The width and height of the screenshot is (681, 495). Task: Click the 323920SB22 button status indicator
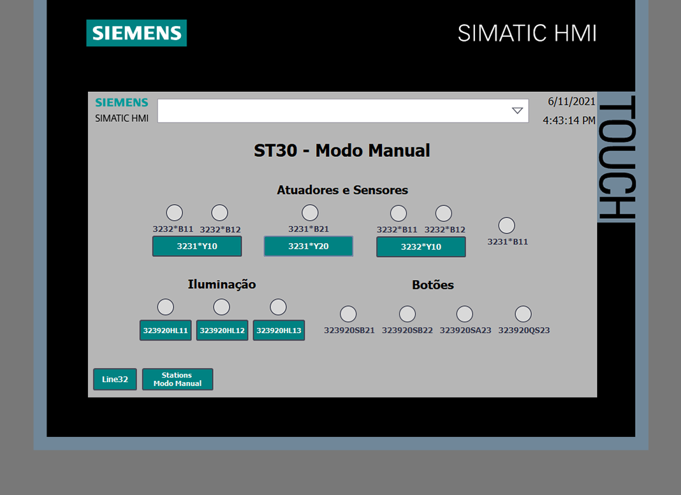click(x=407, y=314)
